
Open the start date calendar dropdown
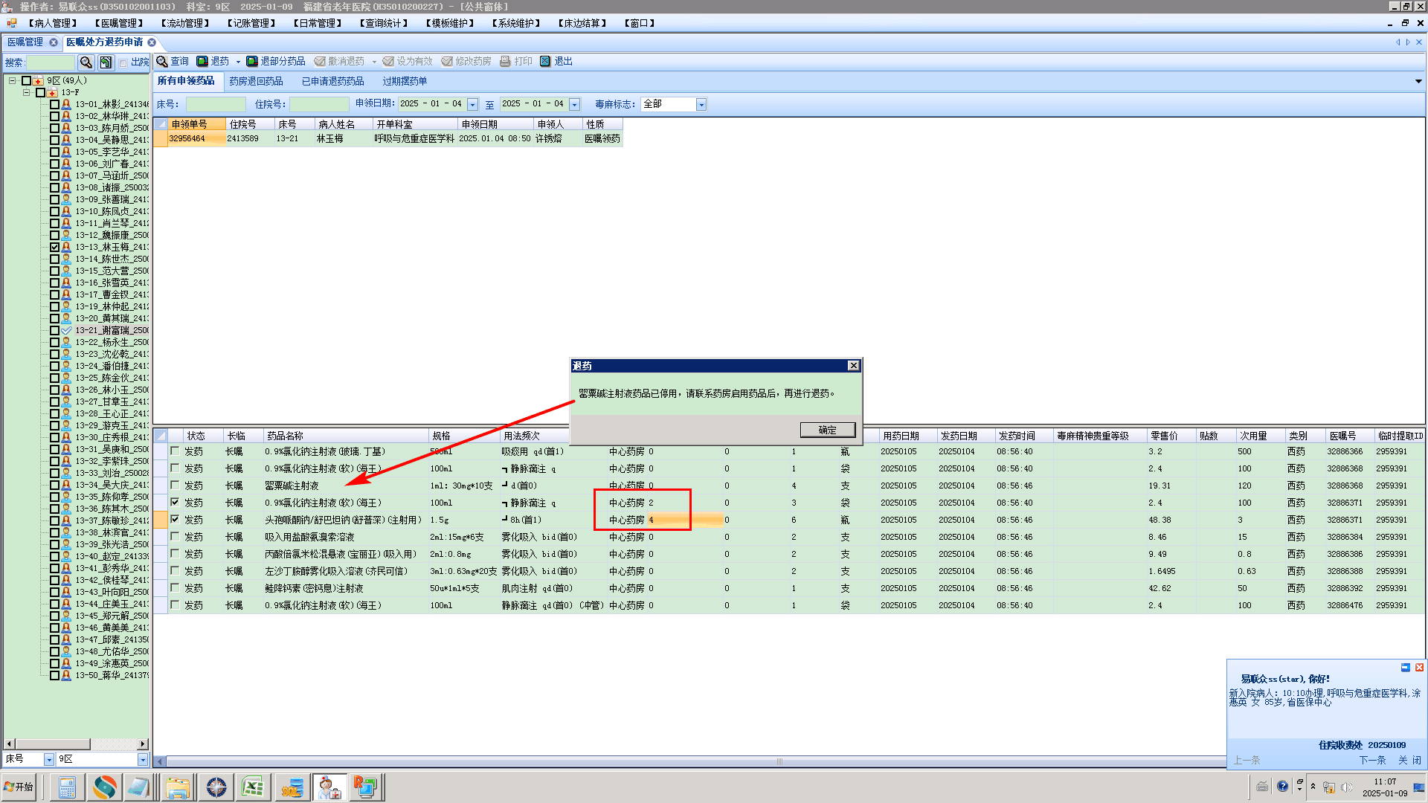pyautogui.click(x=472, y=105)
